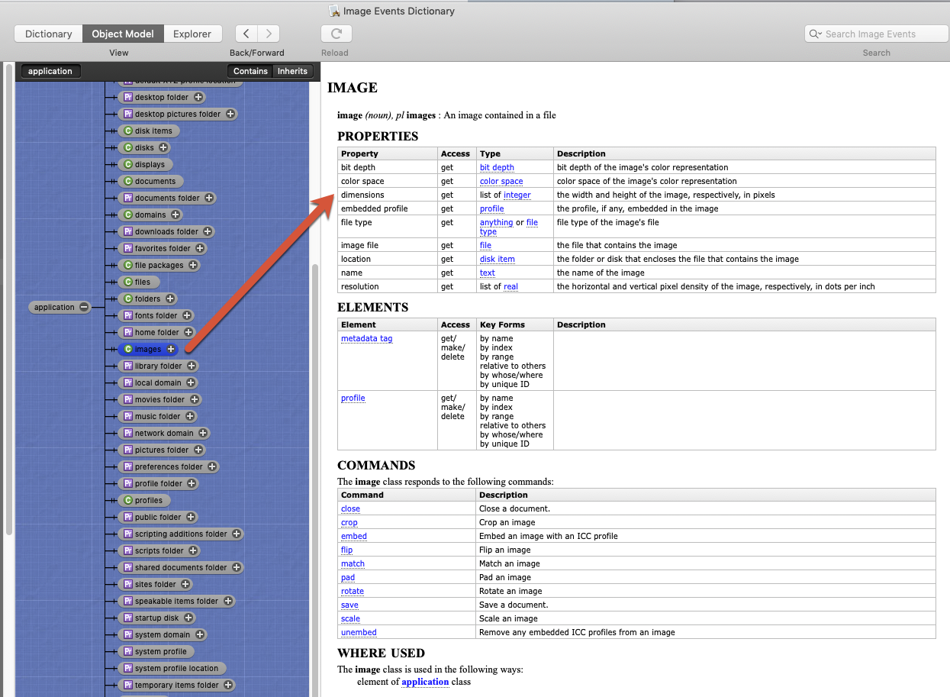Viewport: 950px width, 697px height.
Task: Open the scale command link
Action: coord(350,618)
